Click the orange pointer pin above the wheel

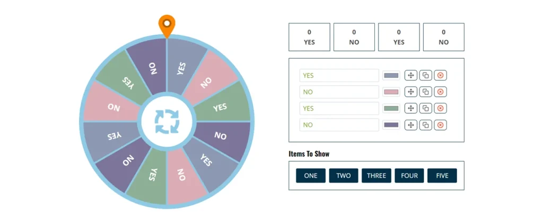tap(167, 26)
